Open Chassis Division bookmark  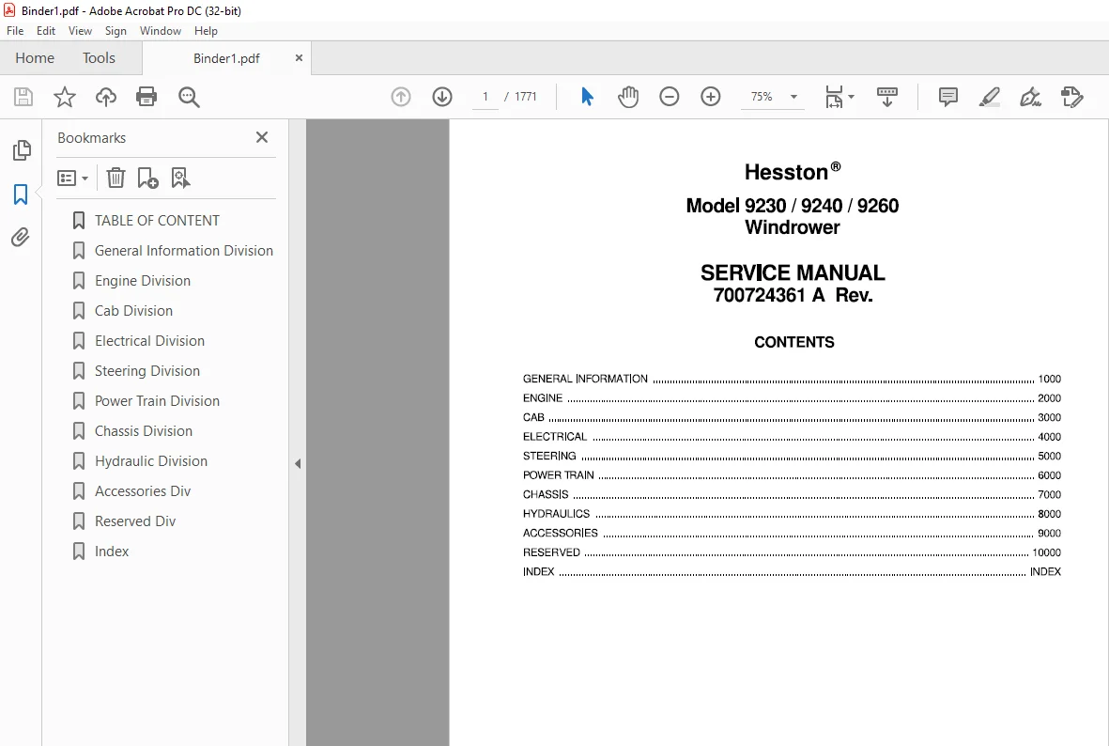click(144, 431)
